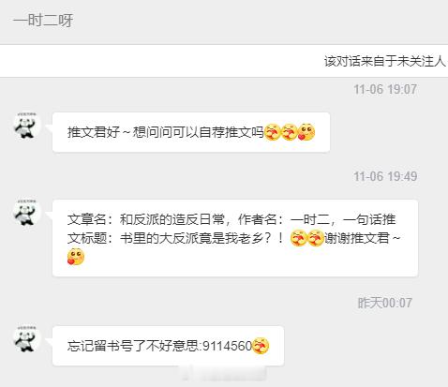Click the 该对话来自于未关注人 notice bar
The width and height of the screenshot is (448, 387).
(224, 61)
